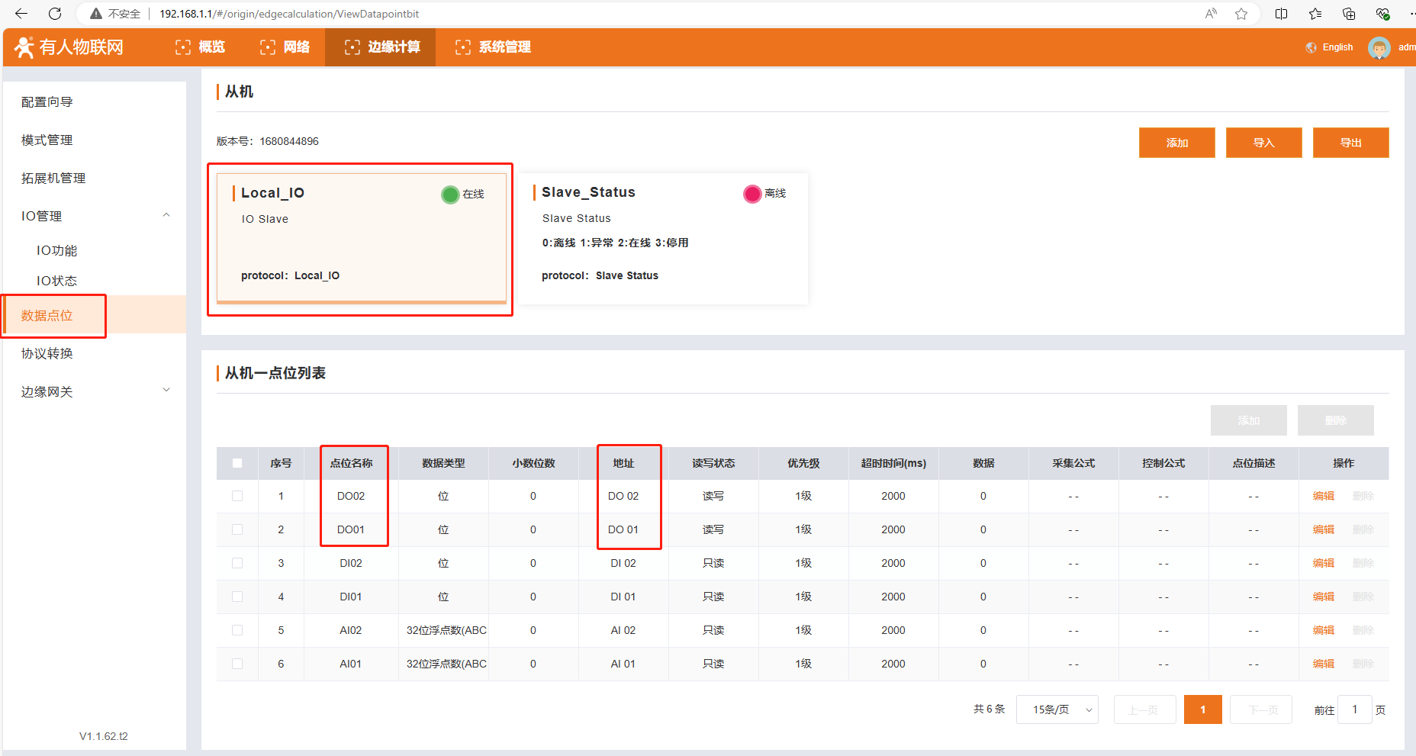1416x756 pixels.
Task: Click the 有人物联网 logo
Action: [69, 47]
